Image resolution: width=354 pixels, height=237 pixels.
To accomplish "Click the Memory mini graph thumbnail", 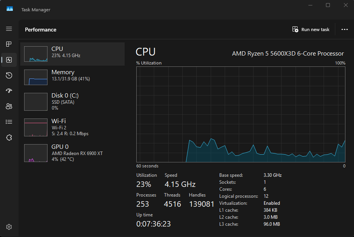I will [x=36, y=77].
